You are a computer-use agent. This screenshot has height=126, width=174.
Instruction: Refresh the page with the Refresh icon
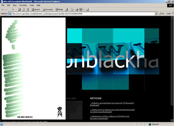pos(23,10)
